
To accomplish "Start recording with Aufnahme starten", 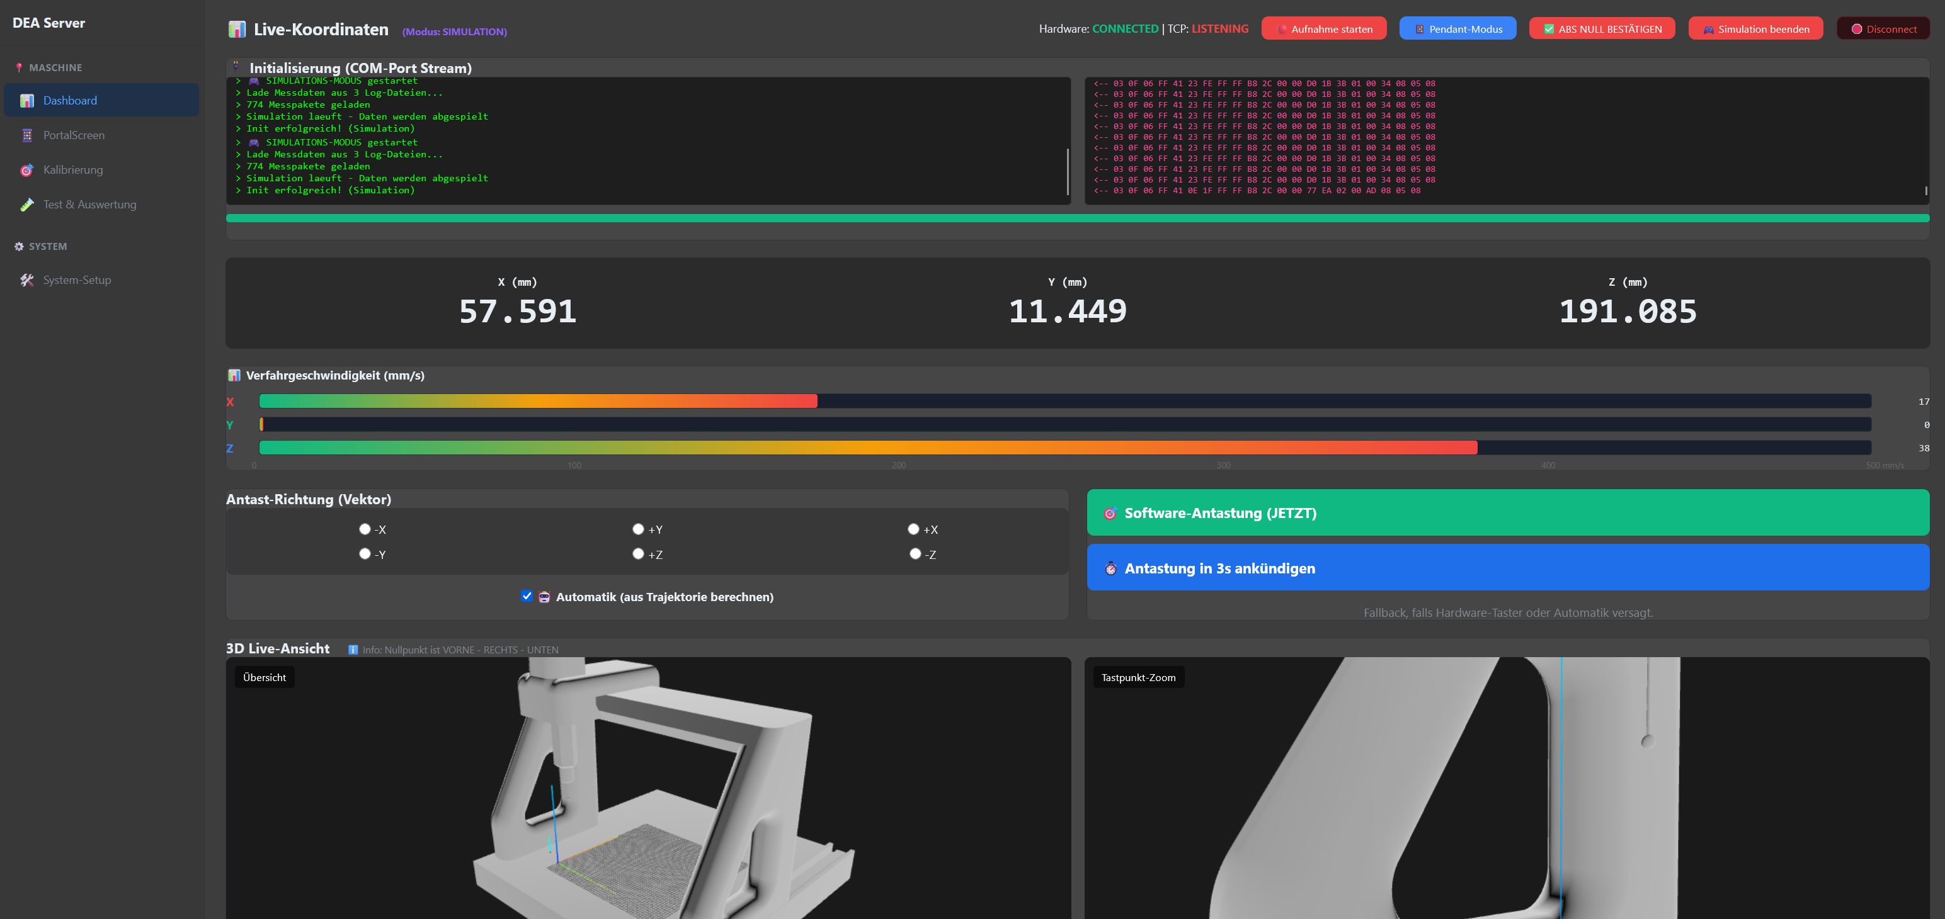I will click(1325, 29).
